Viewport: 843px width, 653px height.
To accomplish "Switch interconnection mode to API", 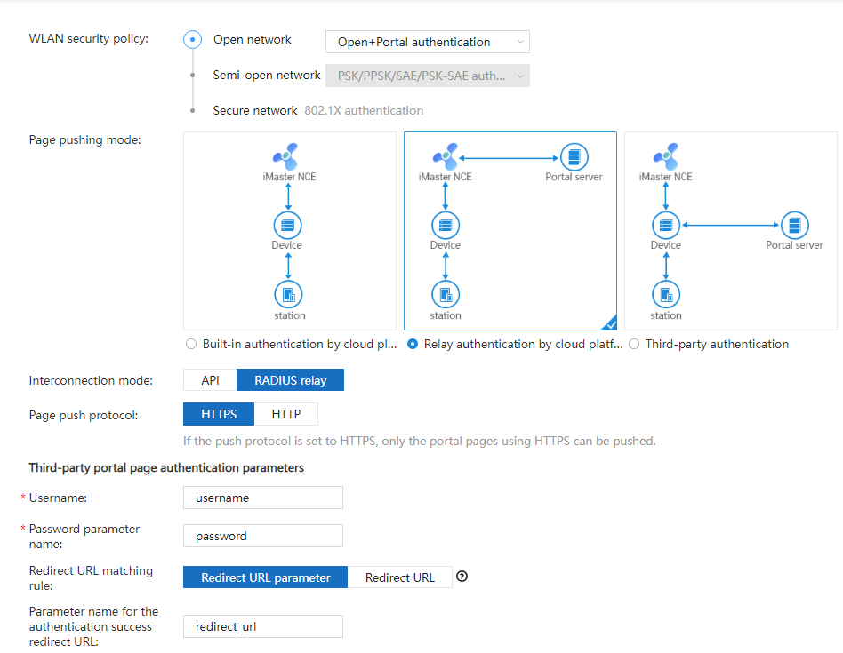I will [x=210, y=380].
